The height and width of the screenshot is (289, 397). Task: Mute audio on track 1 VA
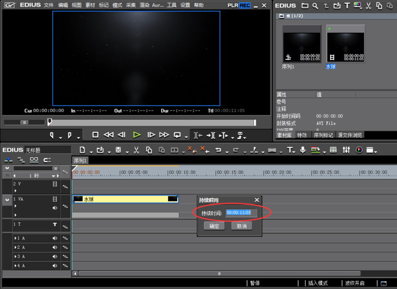tap(55, 208)
